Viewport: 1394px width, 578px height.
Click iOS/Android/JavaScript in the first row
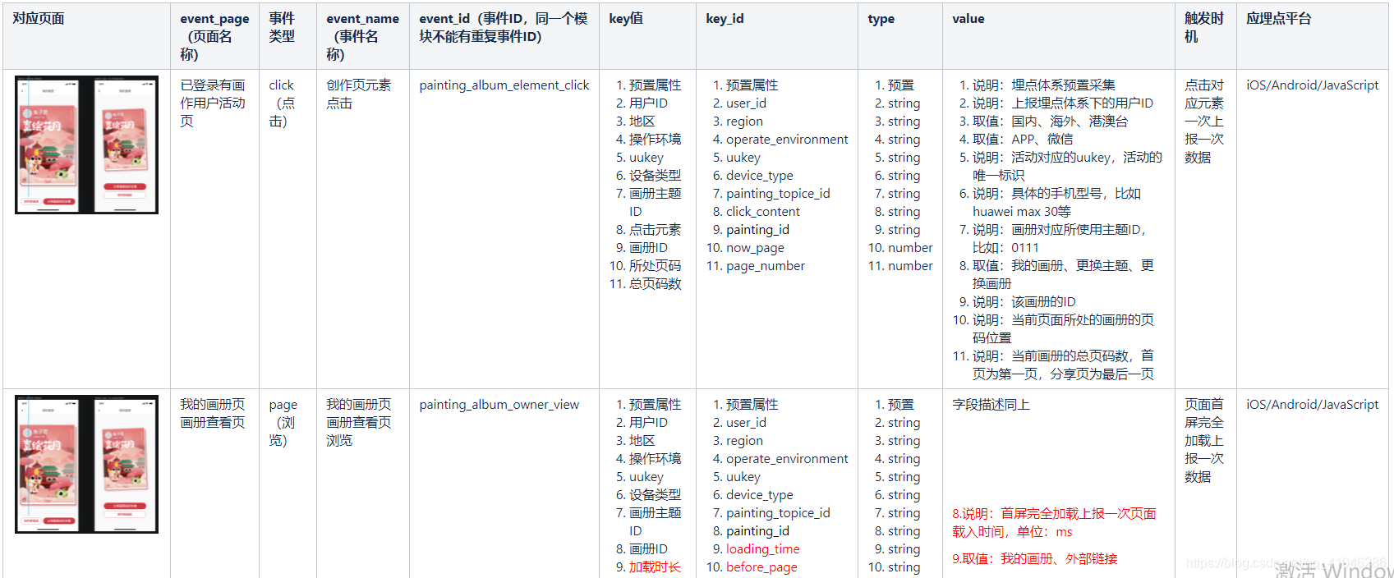pyautogui.click(x=1313, y=85)
